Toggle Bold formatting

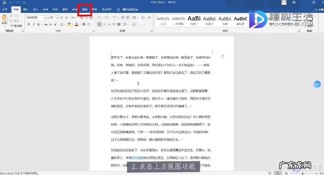[29, 24]
